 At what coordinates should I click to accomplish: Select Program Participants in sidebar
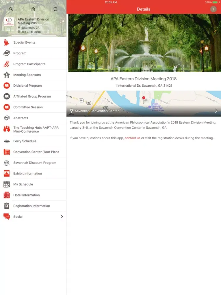pyautogui.click(x=33, y=64)
